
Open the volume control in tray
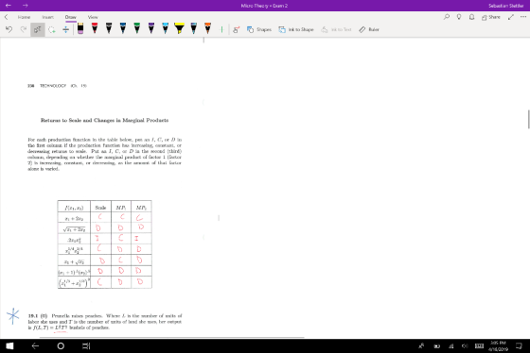[465, 345]
